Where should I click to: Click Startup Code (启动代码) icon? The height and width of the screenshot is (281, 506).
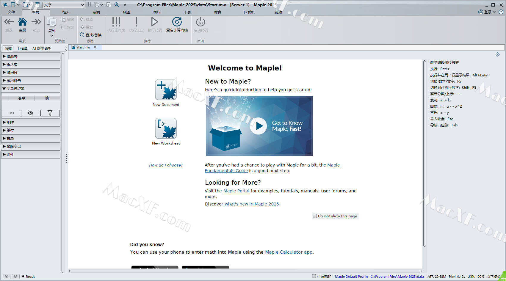(x=201, y=22)
